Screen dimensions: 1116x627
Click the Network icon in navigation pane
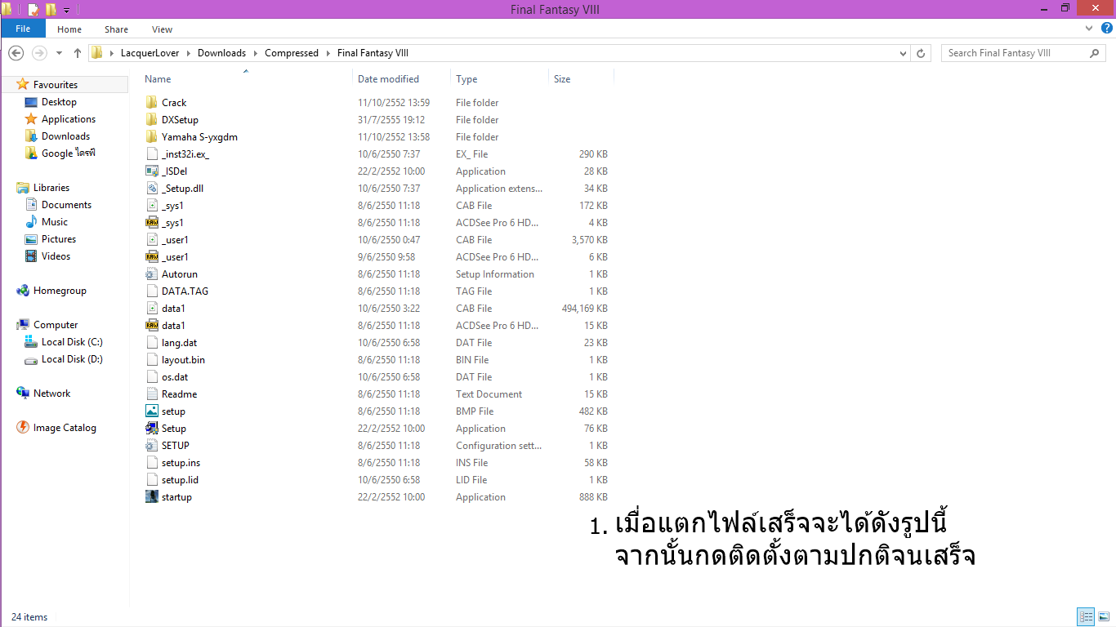[23, 394]
